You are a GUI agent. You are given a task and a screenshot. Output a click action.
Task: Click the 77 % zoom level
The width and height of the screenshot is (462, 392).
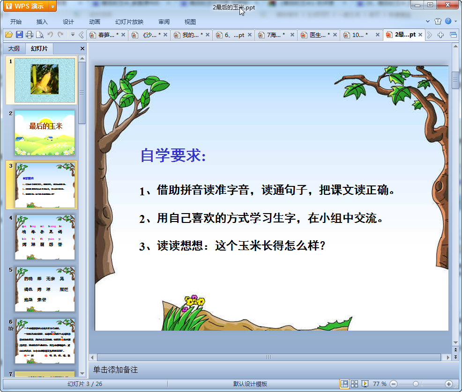pos(379,384)
